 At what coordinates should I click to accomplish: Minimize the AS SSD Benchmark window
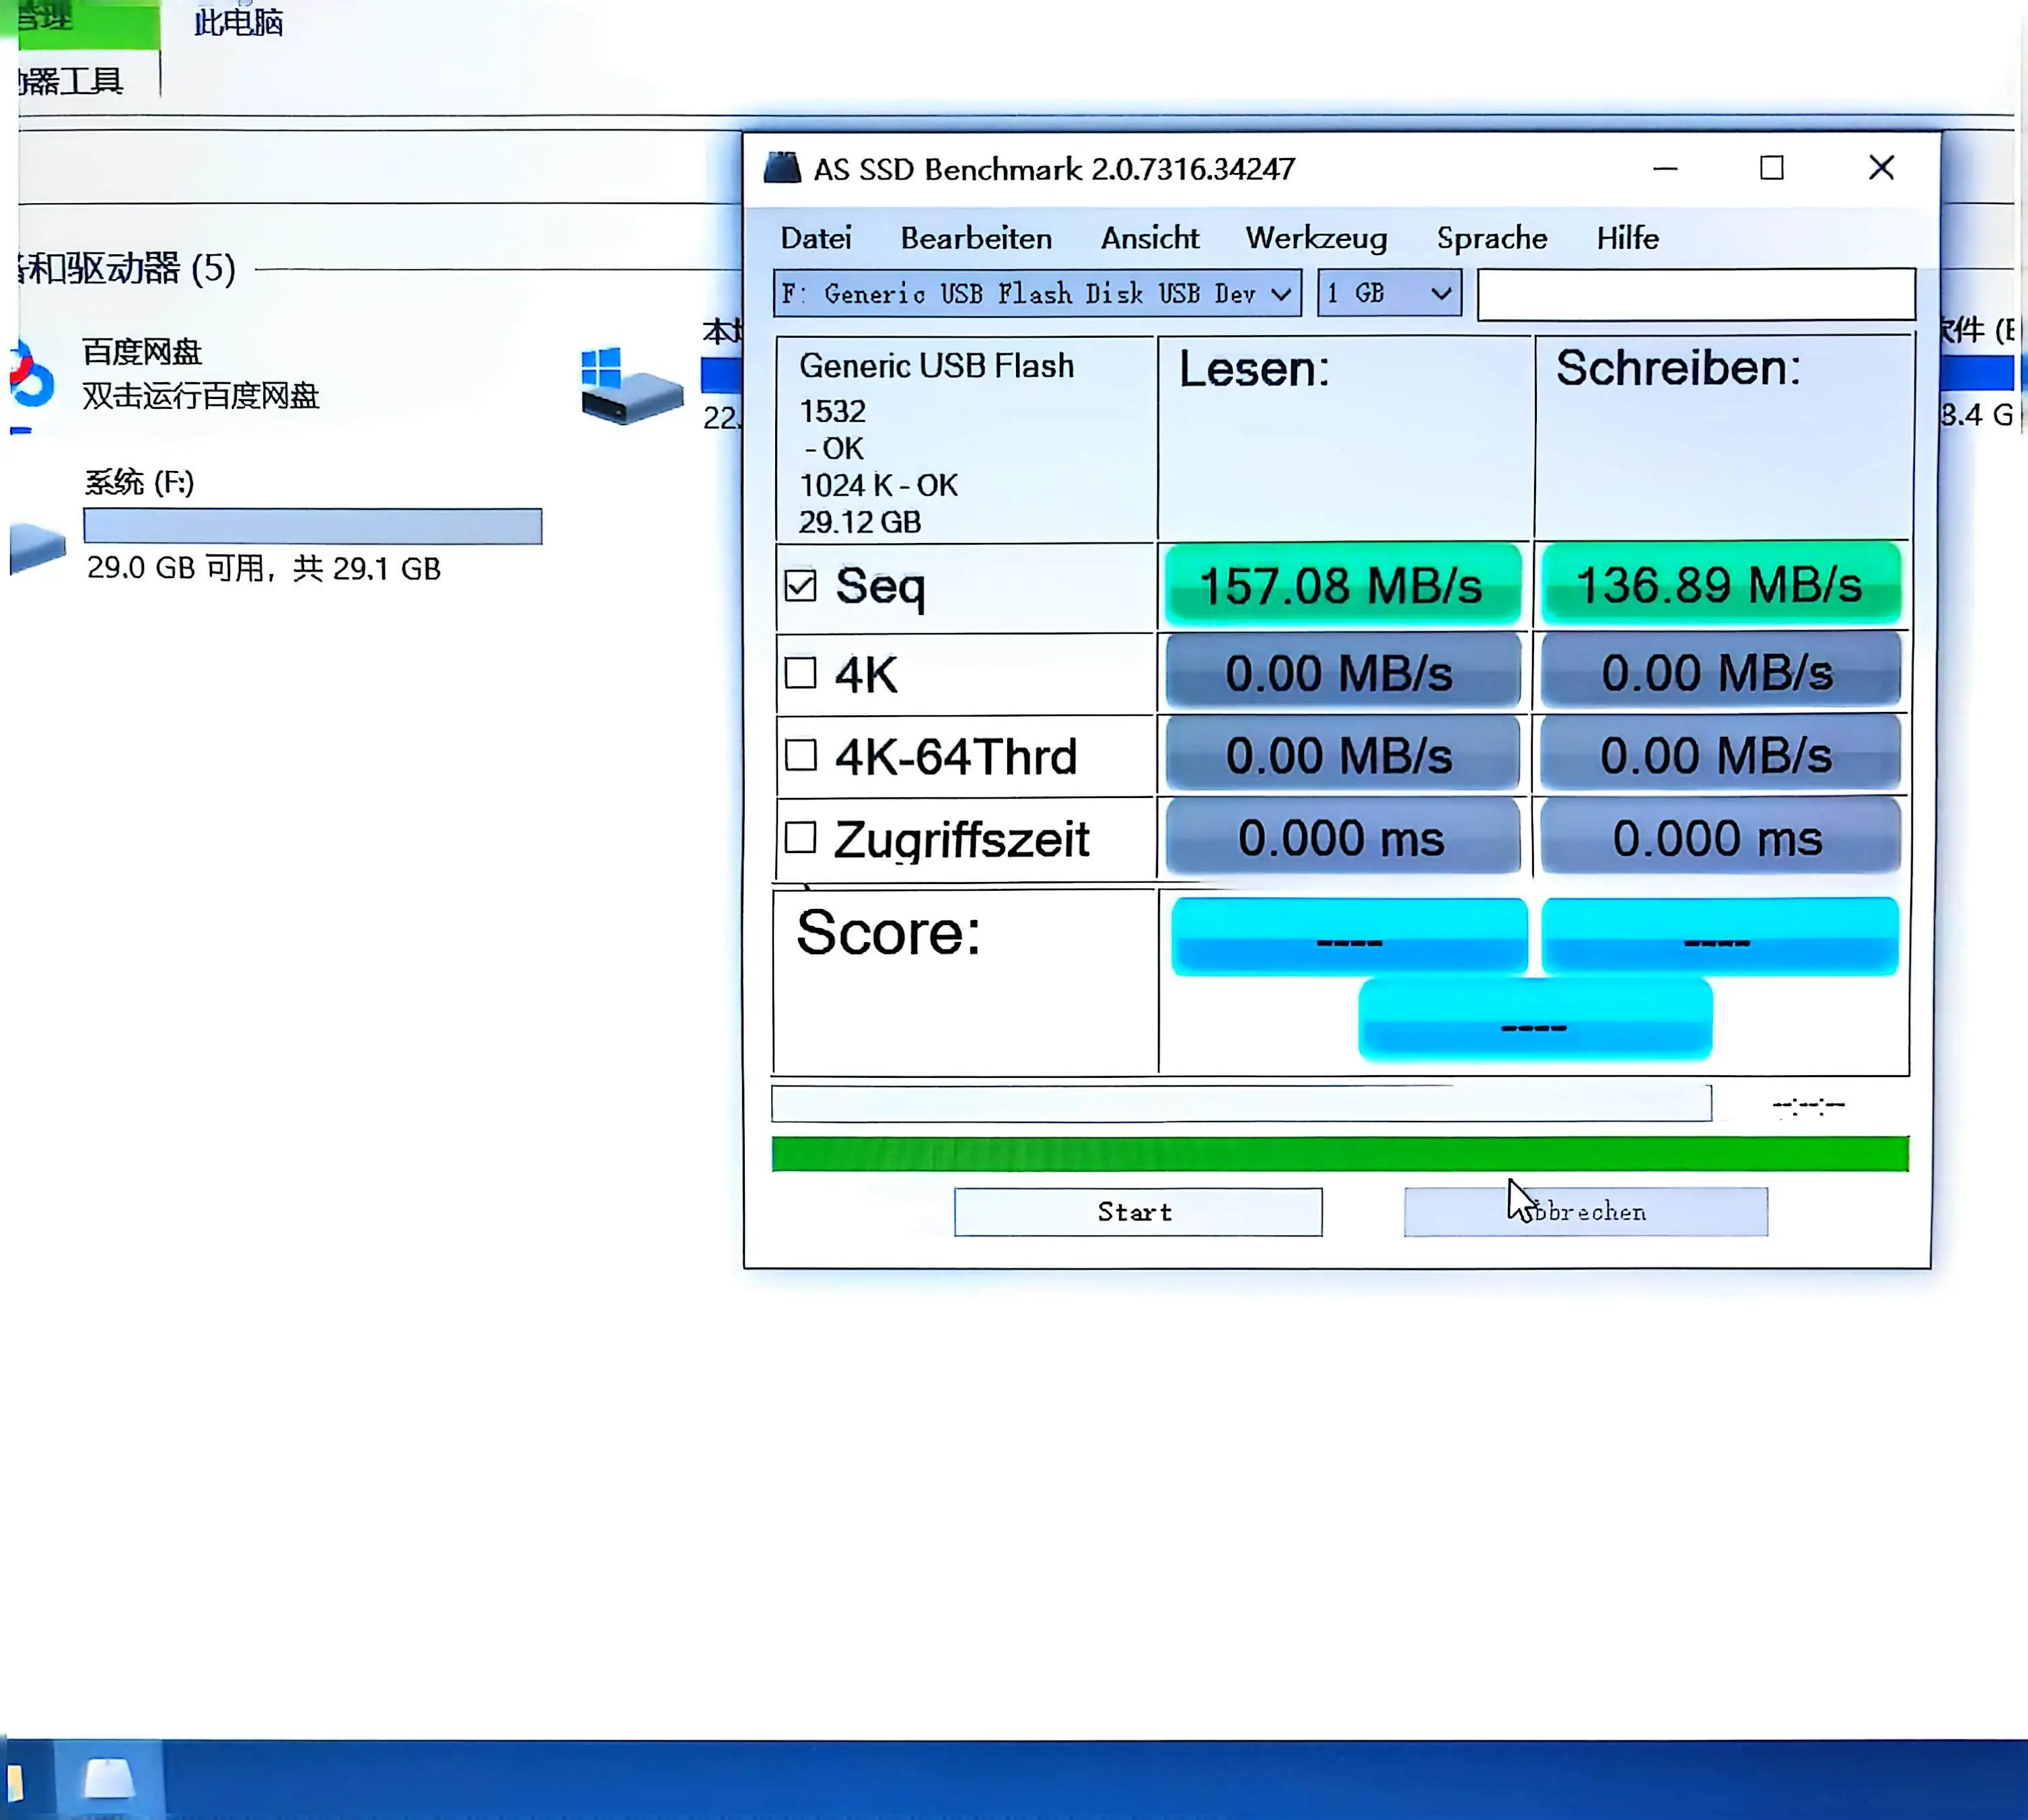pos(1665,168)
